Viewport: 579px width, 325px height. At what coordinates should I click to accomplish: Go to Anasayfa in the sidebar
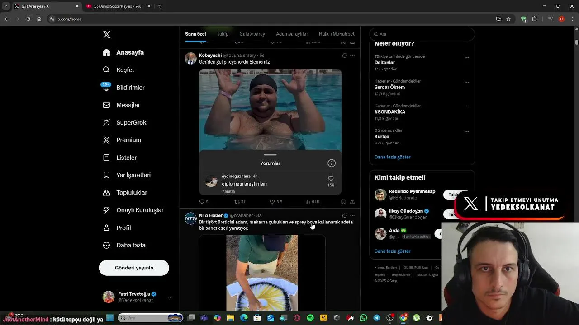click(x=123, y=52)
